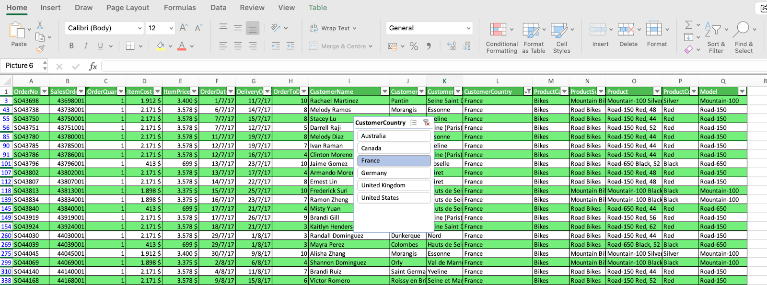The width and height of the screenshot is (767, 285).
Task: Clear the CustomerCountry slicer filter
Action: click(426, 123)
